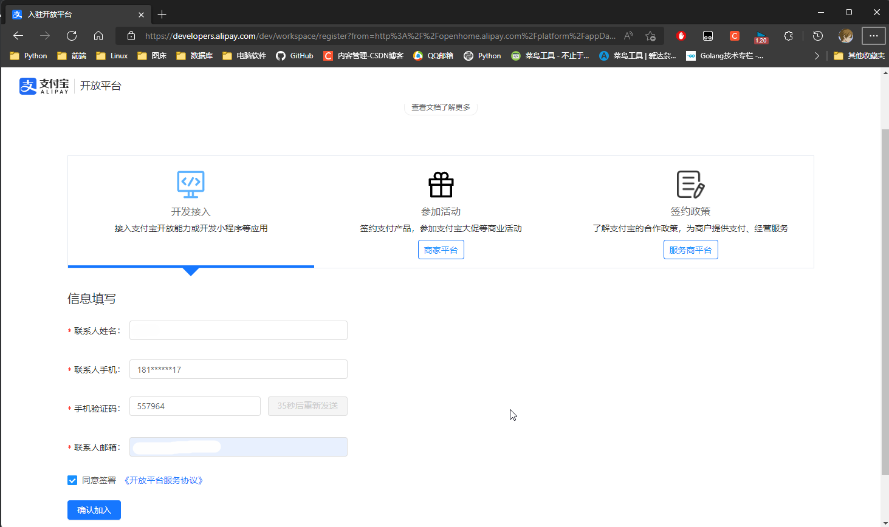Open the 内容管理-CSDN博客 bookmark

(363, 56)
